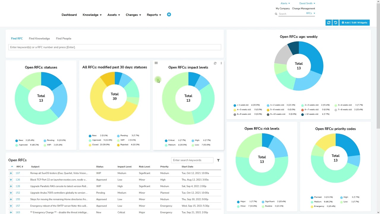Open the Alerts dropdown
The height and width of the screenshot is (214, 380).
[x=285, y=4]
